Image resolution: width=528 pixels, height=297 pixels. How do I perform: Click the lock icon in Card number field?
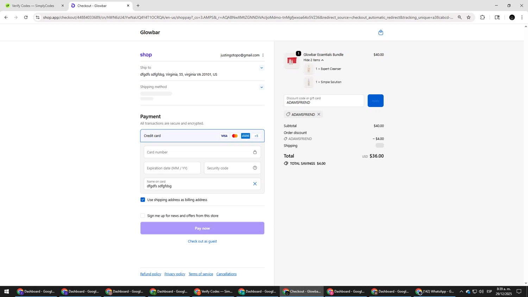point(255,152)
